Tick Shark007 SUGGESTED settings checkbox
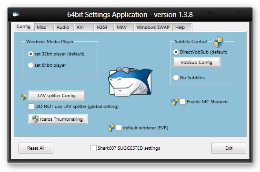Image resolution: width=260 pixels, height=172 pixels. click(93, 148)
